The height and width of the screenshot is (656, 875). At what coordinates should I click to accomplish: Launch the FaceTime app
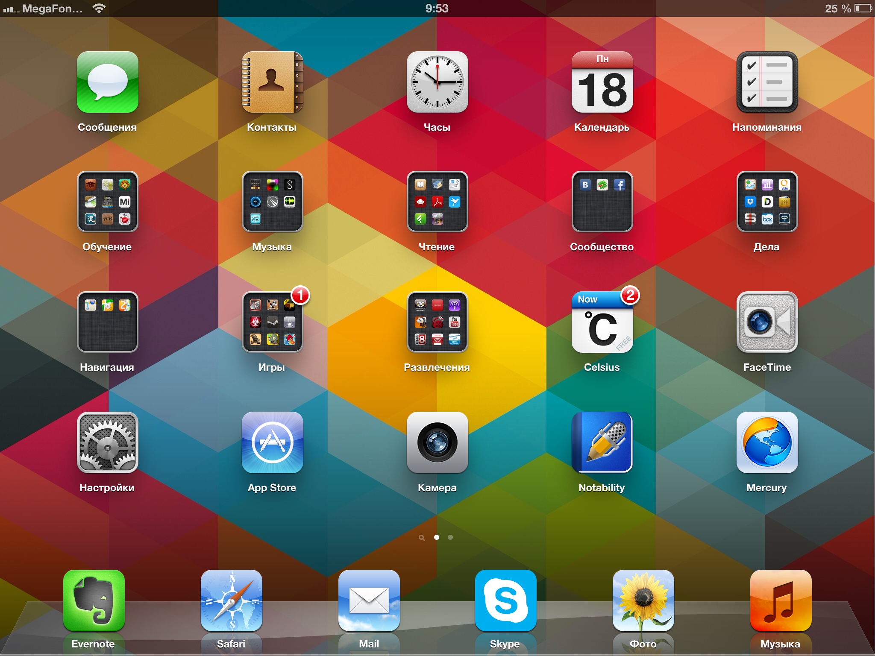(767, 322)
